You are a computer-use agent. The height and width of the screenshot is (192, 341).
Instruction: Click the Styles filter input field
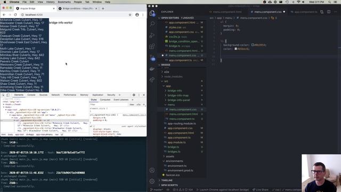pos(109,105)
